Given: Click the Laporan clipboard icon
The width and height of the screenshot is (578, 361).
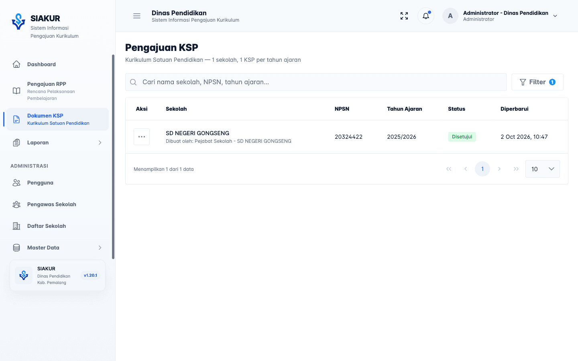Looking at the screenshot, I should [16, 142].
